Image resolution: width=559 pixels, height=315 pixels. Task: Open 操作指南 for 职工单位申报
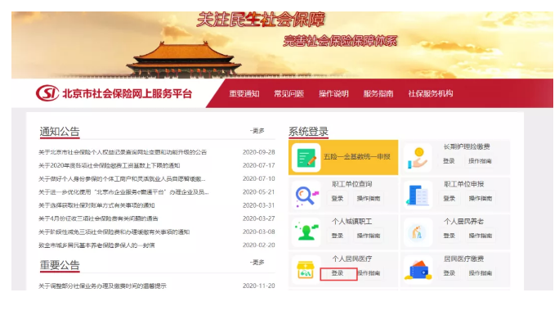click(x=480, y=198)
